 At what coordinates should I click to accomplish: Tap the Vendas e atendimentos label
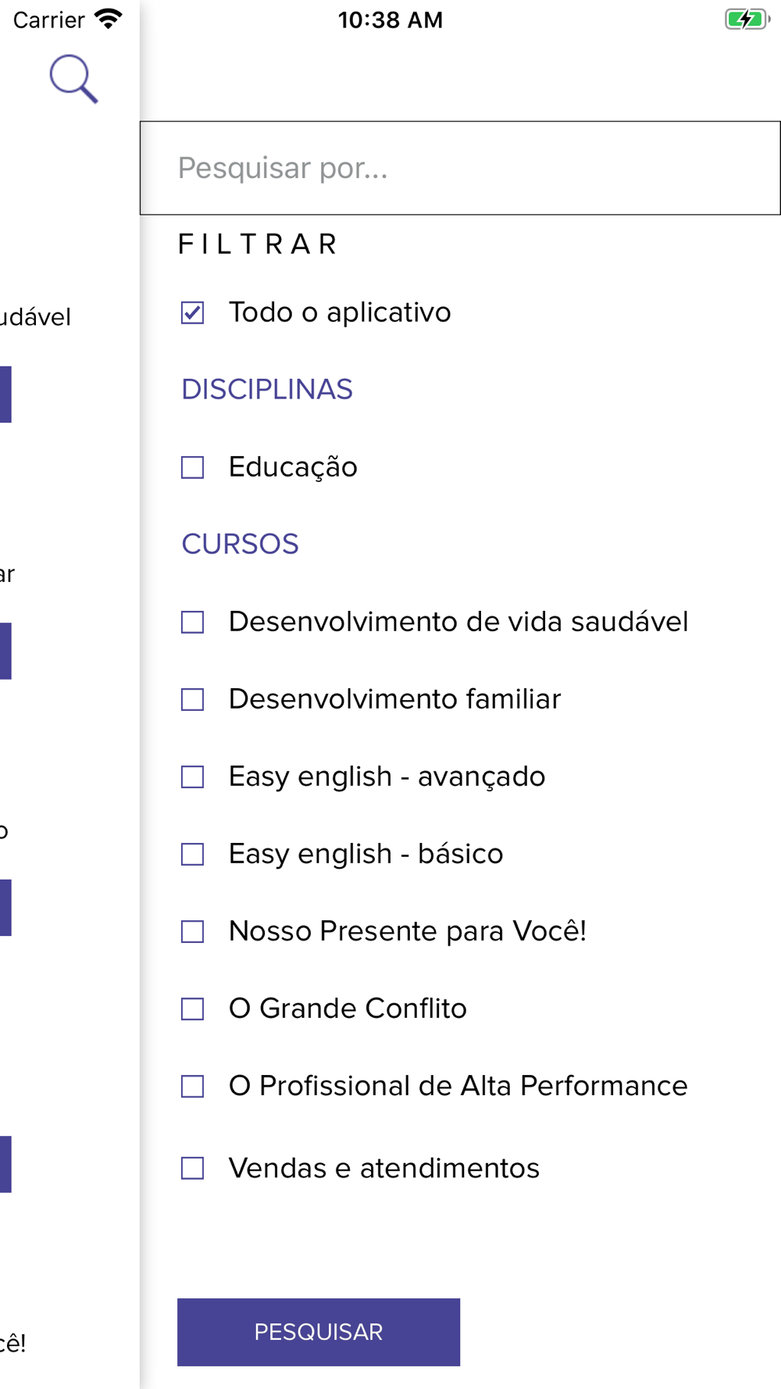[x=383, y=1169]
